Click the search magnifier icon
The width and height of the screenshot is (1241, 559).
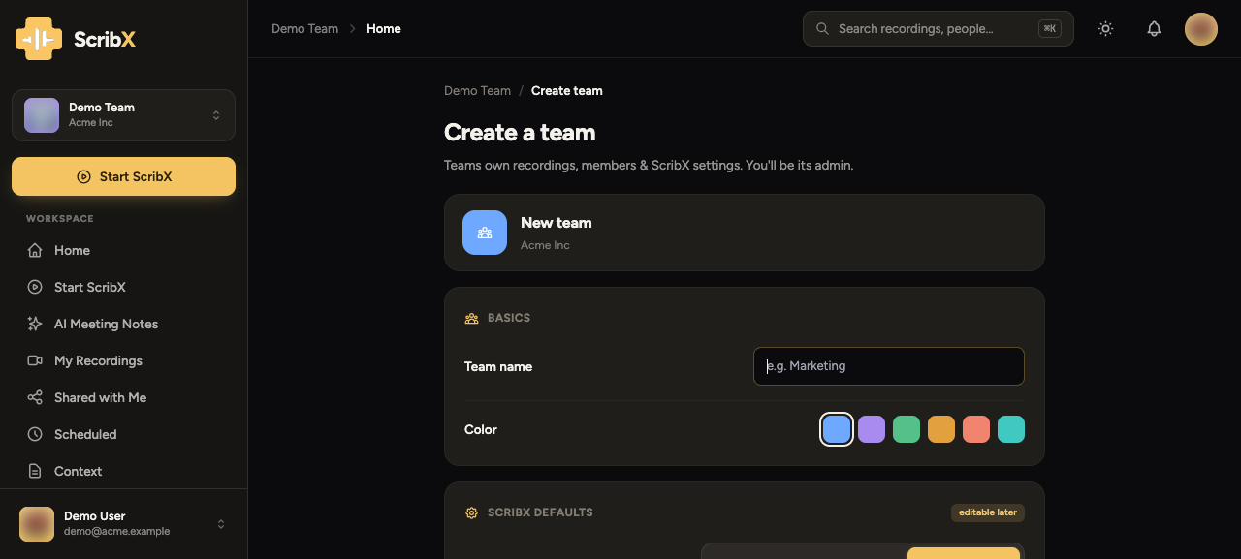[x=822, y=29]
